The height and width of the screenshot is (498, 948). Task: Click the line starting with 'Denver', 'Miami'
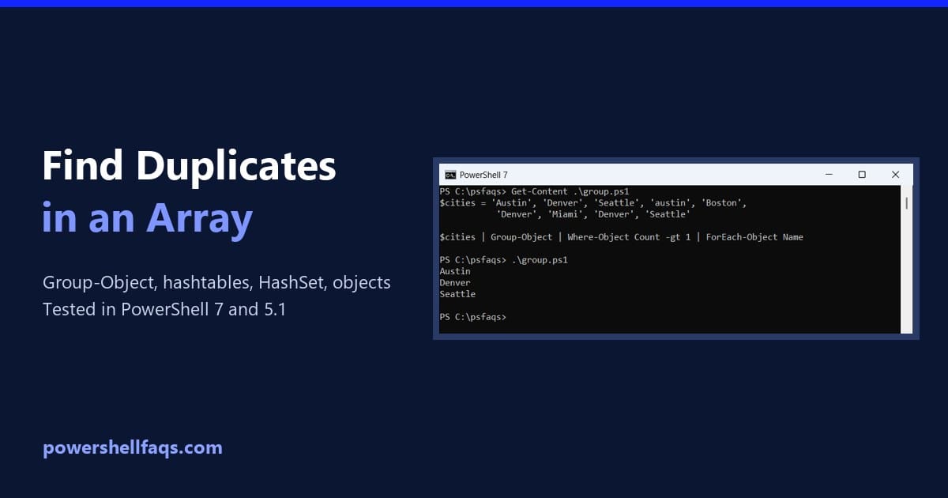[x=593, y=214]
